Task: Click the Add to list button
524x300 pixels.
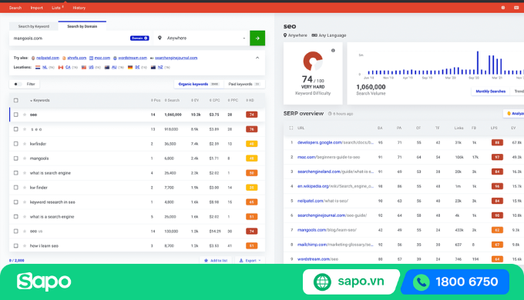Action: click(x=216, y=260)
